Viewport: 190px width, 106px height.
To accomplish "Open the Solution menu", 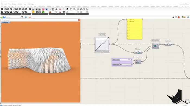I will coord(20,4).
